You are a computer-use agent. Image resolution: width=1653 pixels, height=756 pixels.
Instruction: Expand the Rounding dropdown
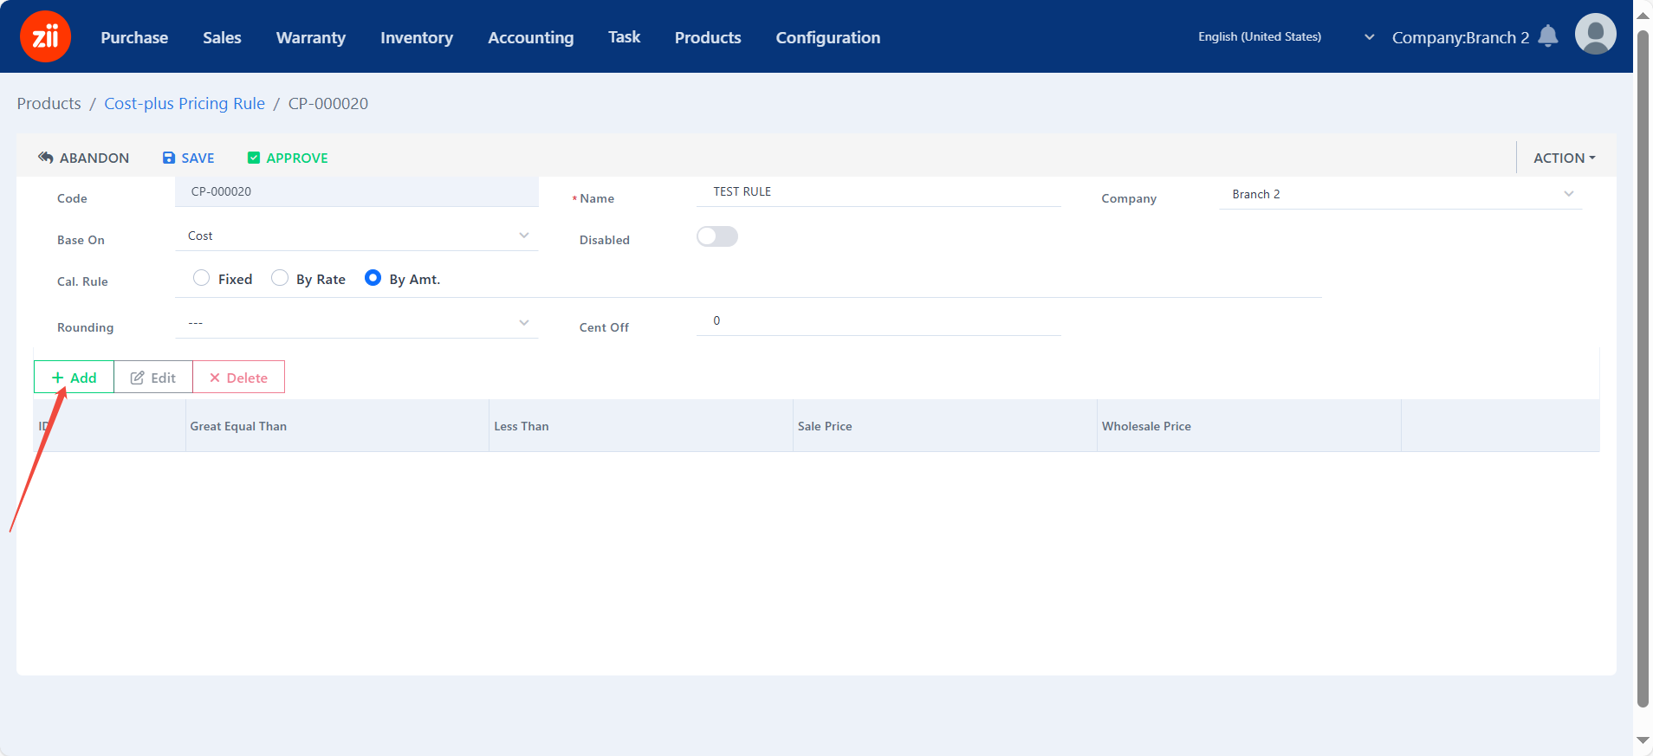pyautogui.click(x=356, y=323)
